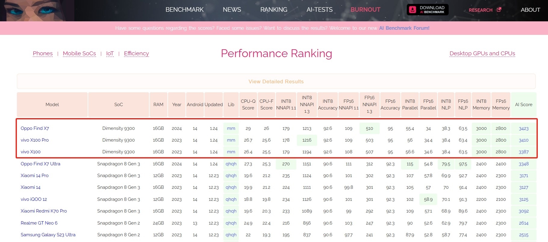
Task: Switch to the Phones ranking tab
Action: (43, 54)
